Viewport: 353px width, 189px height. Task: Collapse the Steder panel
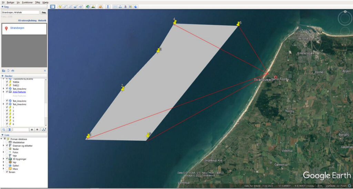[x=3, y=76]
